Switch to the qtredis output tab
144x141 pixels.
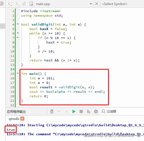[14, 119]
